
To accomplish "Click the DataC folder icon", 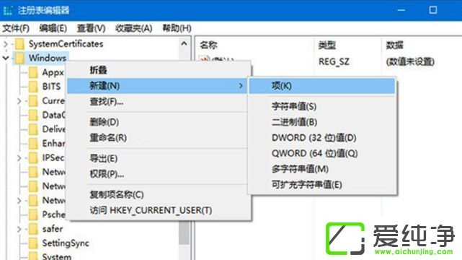I will (33, 115).
